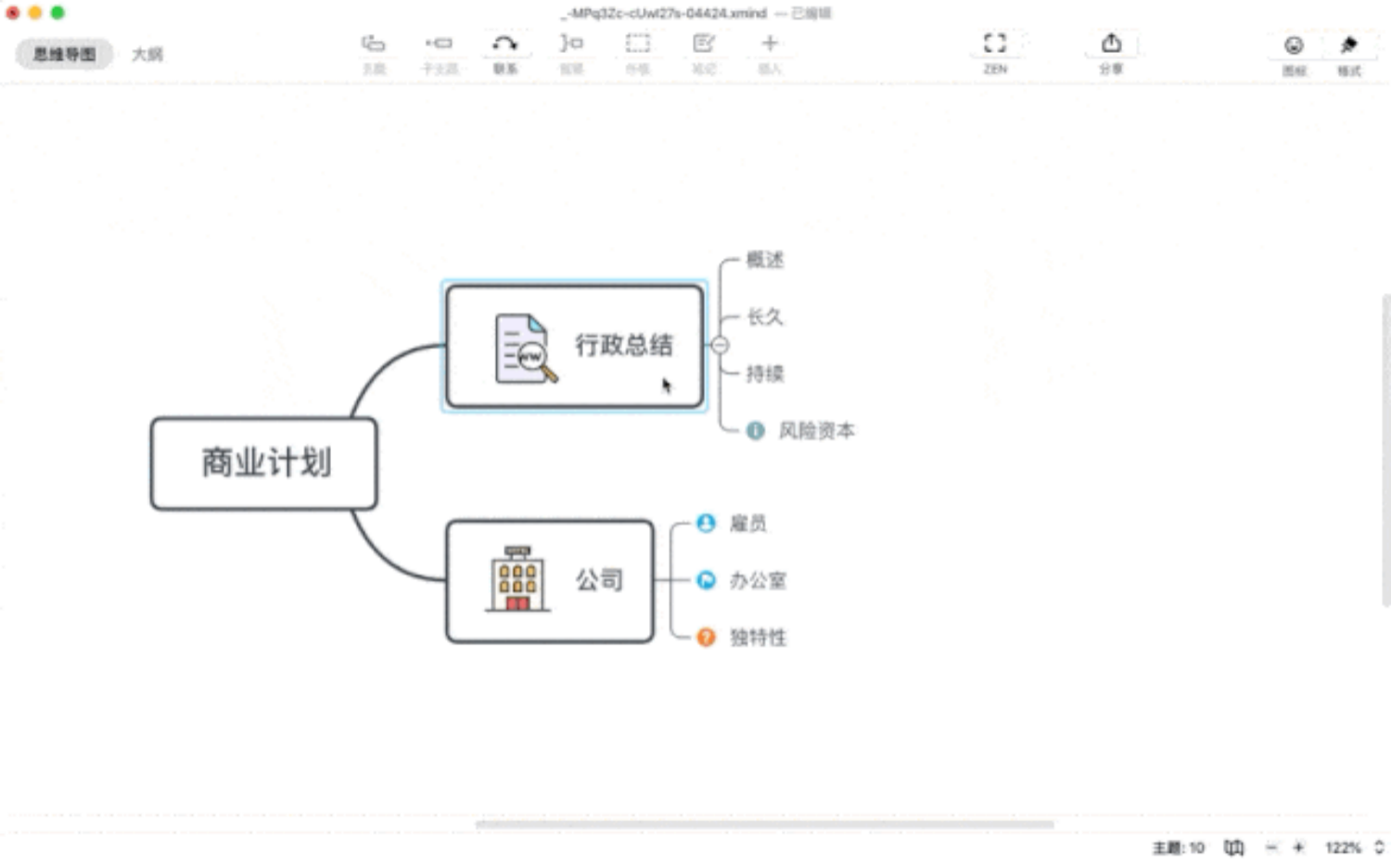Click the zoom in plus button
The width and height of the screenshot is (1391, 862).
tap(1298, 847)
